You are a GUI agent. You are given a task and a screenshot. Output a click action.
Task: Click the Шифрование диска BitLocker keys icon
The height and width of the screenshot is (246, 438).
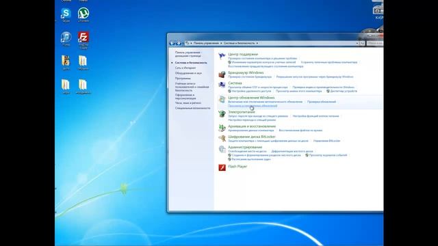coord(222,138)
